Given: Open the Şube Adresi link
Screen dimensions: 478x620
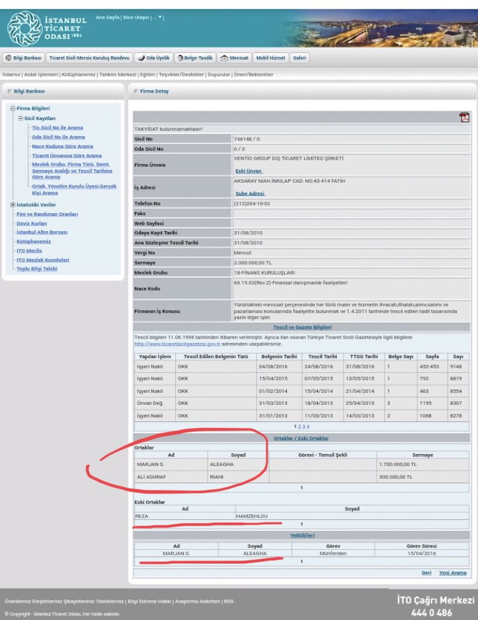Looking at the screenshot, I should pos(250,193).
